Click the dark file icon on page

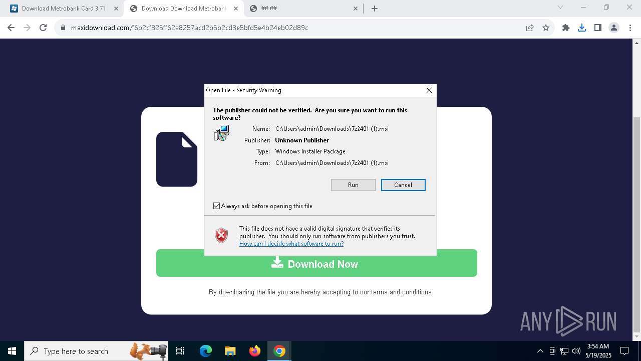pos(177,159)
